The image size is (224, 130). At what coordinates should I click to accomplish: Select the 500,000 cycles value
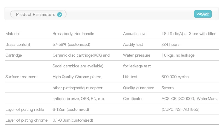click(x=175, y=77)
